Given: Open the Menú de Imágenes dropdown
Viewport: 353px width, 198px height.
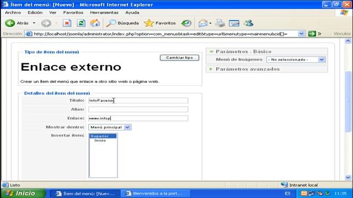Looking at the screenshot, I should 296,59.
